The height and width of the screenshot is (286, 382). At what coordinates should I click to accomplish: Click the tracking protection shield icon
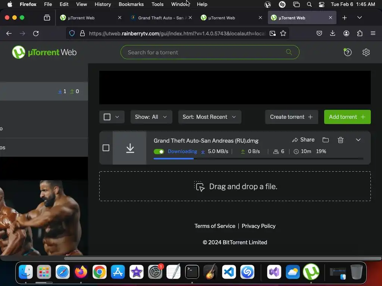pos(72,33)
